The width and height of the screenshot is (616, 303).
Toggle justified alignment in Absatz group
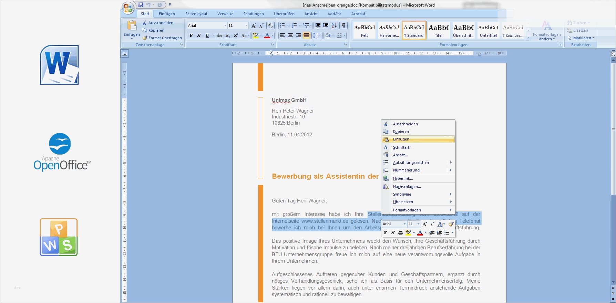(x=306, y=35)
